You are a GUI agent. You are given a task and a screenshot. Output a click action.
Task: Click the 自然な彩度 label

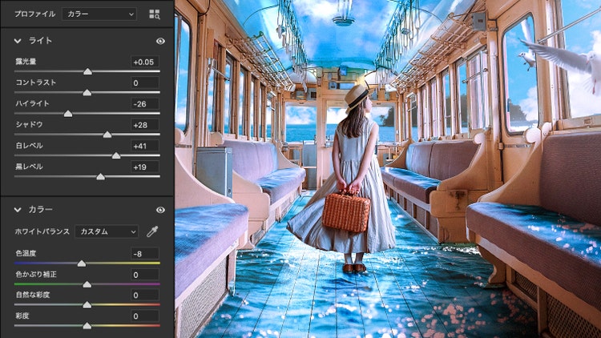pyautogui.click(x=33, y=295)
